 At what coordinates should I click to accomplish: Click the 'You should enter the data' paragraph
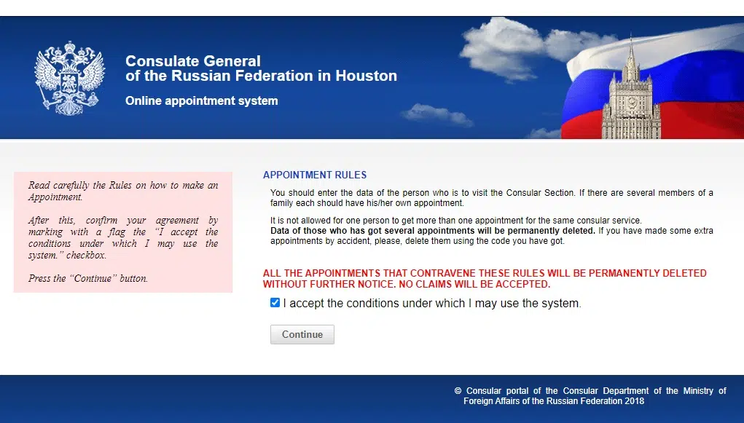[492, 198]
